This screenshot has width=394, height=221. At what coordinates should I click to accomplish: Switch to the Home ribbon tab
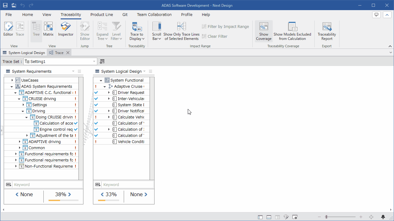[x=27, y=14]
